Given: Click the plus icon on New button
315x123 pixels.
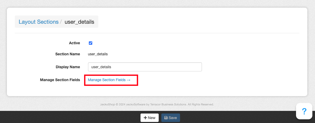Looking at the screenshot, I should coord(145,118).
